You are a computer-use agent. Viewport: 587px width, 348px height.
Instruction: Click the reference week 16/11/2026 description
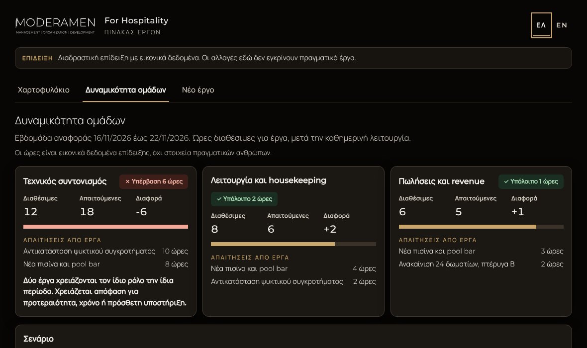[212, 138]
